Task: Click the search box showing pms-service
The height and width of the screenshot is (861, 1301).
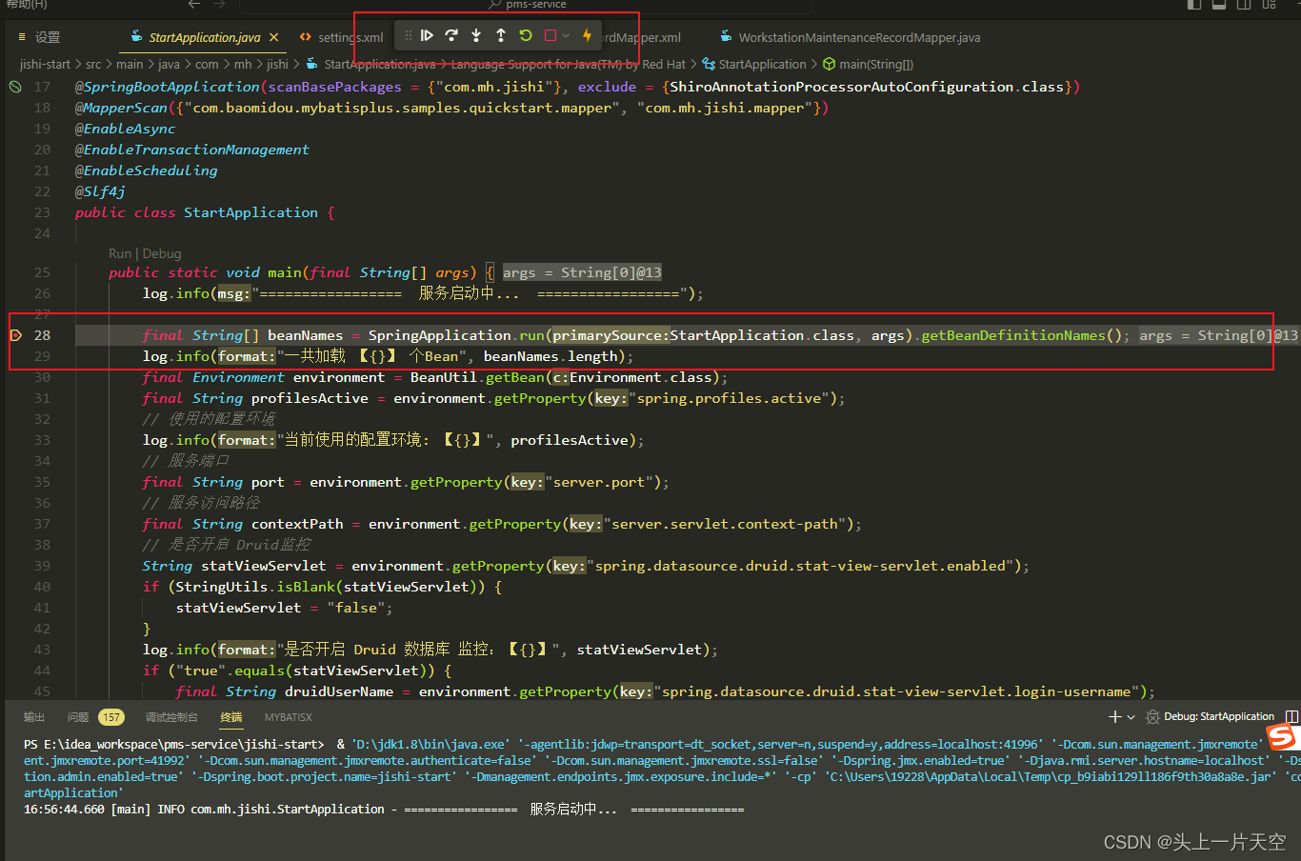Action: [x=527, y=4]
